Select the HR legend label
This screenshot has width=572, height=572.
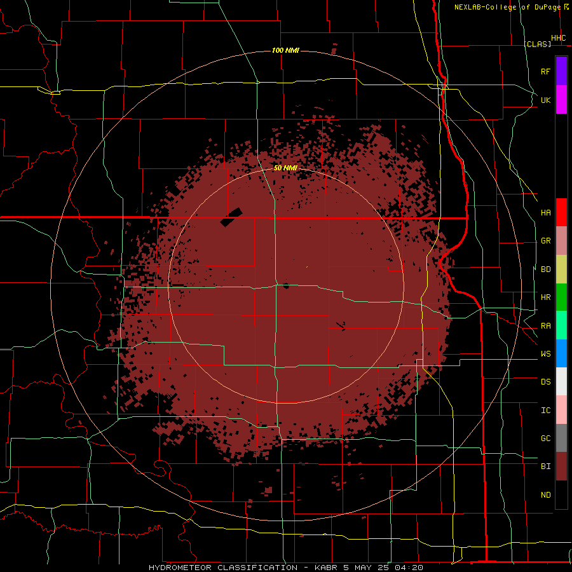click(545, 297)
